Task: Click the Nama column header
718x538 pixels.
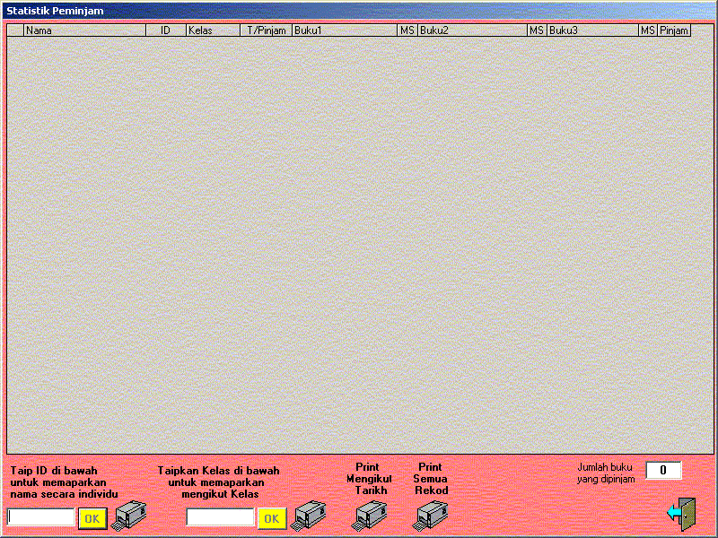Action: [x=84, y=30]
